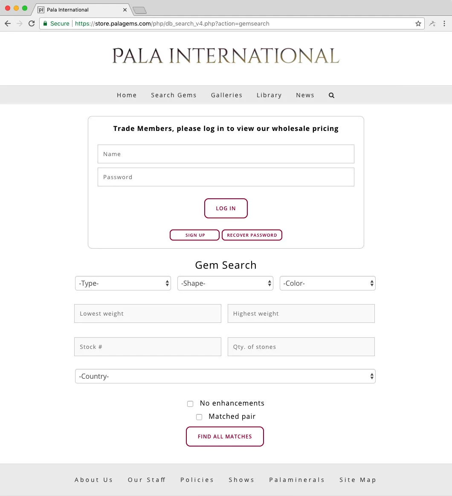Click the Highest weight field

(x=301, y=313)
